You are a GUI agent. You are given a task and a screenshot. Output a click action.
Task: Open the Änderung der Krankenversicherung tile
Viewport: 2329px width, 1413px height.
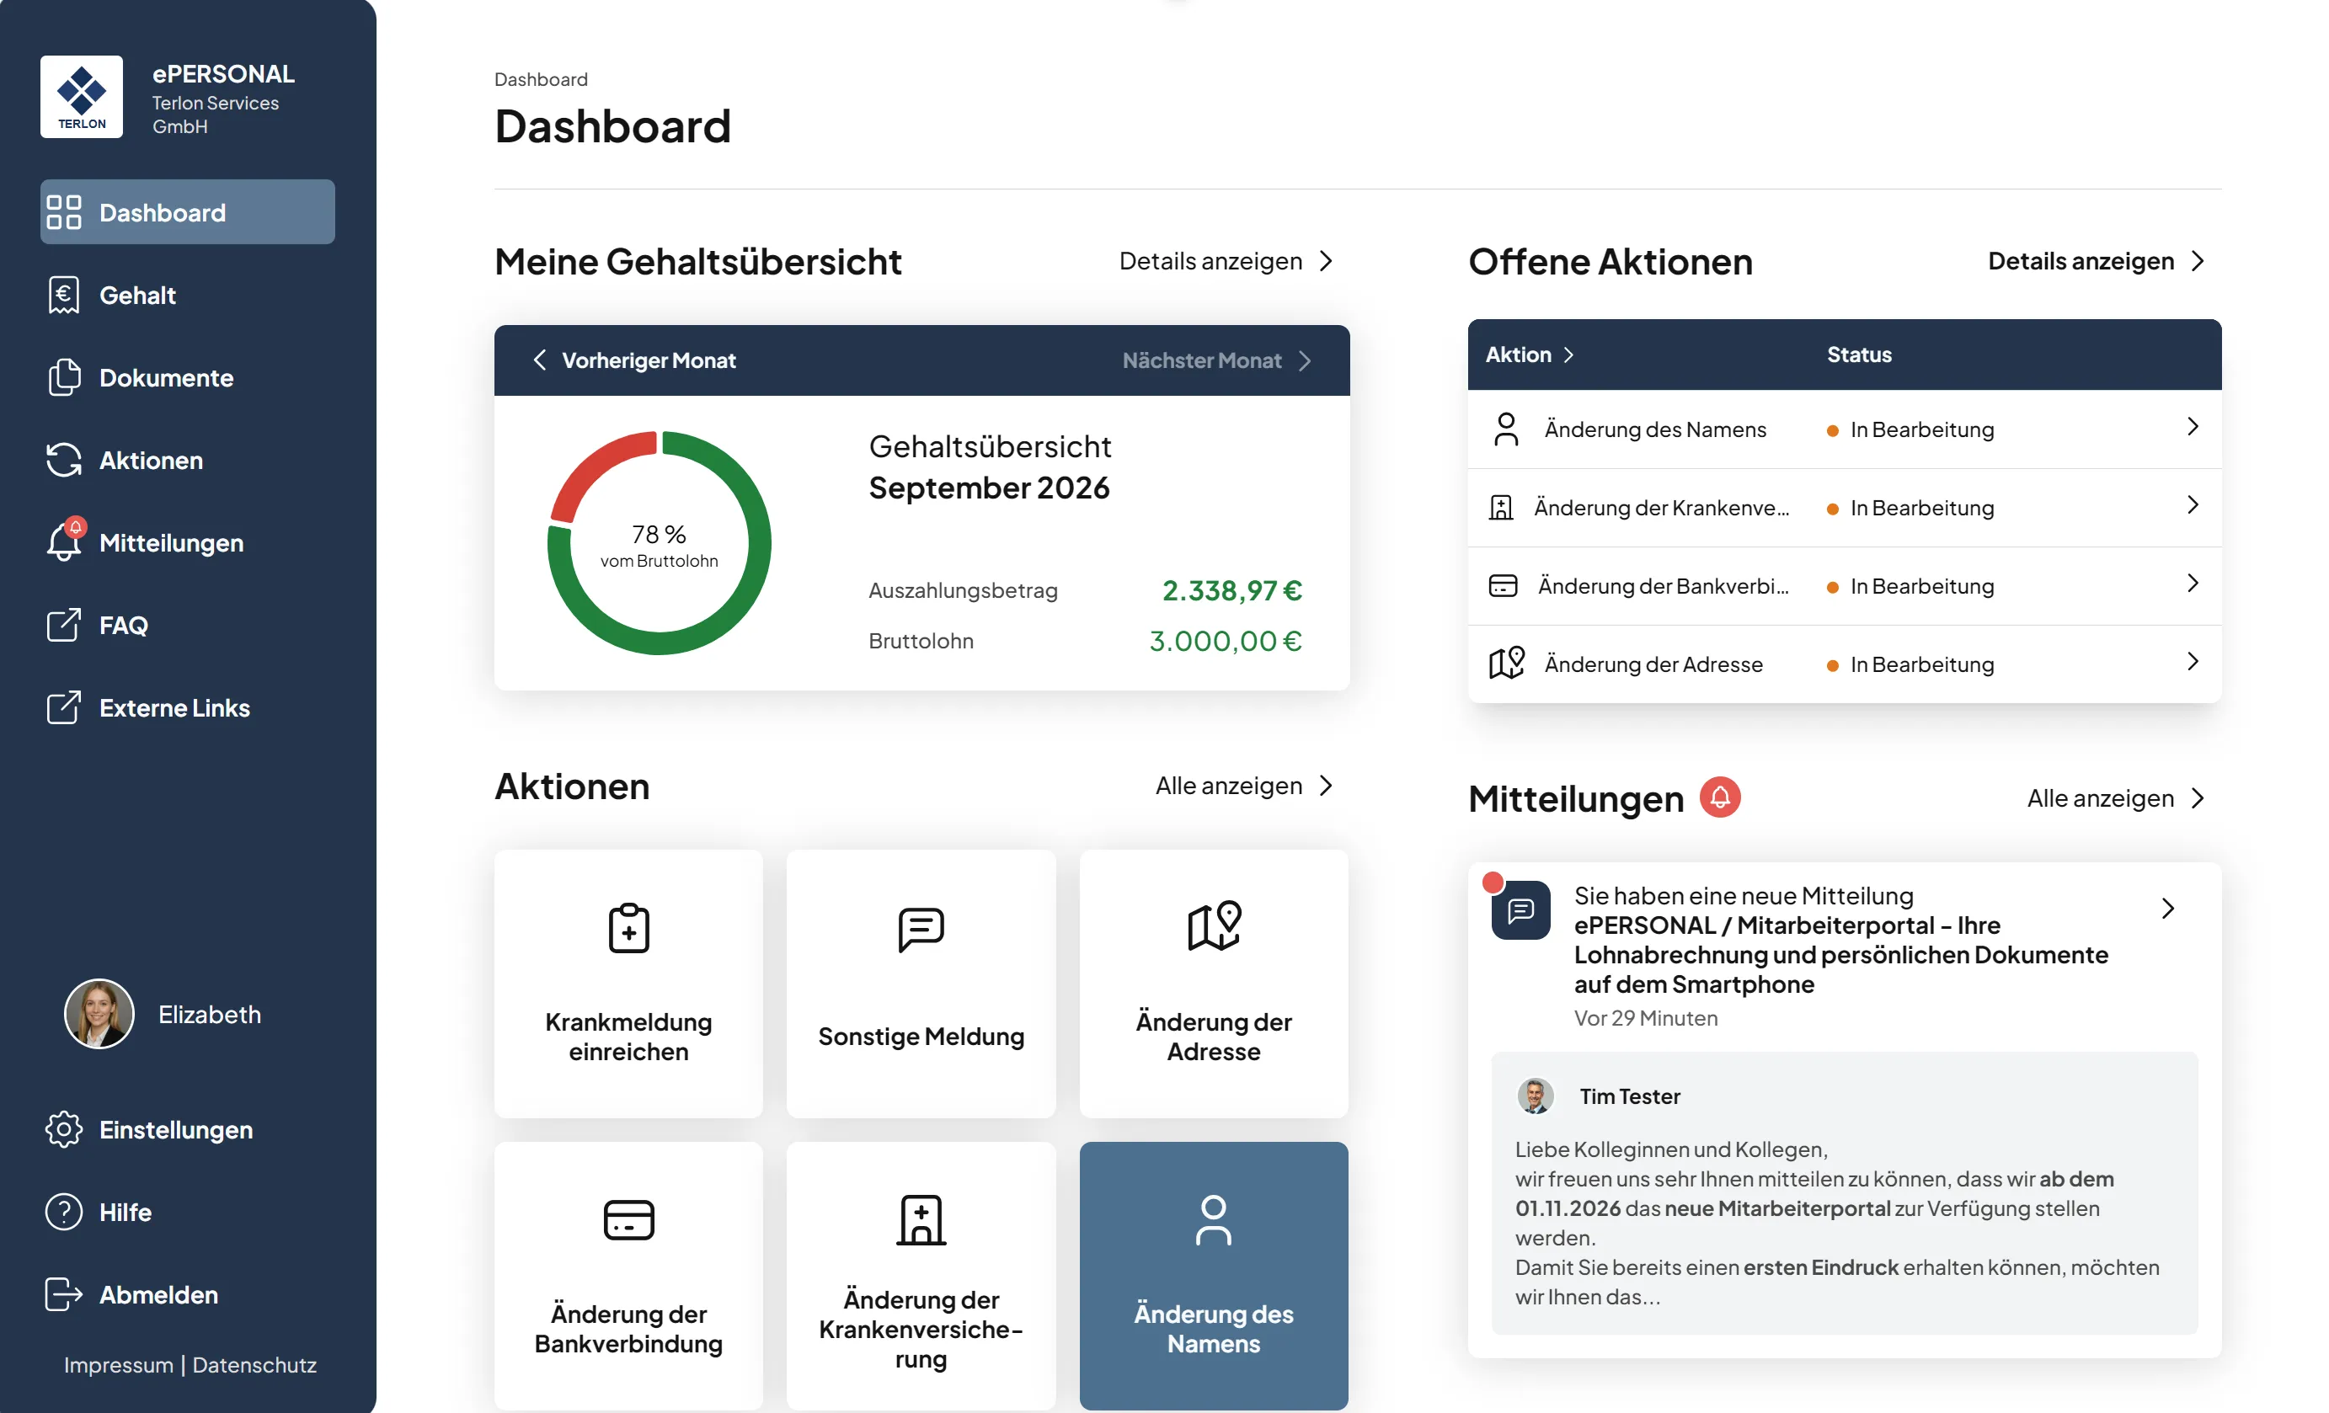coord(921,1276)
